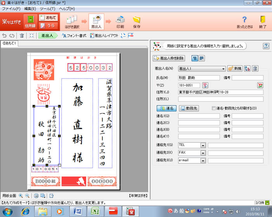Image resolution: width=272 pixels, height=217 pixels.
Task: Click the undo arrow icon
Action: [x=4, y=35]
